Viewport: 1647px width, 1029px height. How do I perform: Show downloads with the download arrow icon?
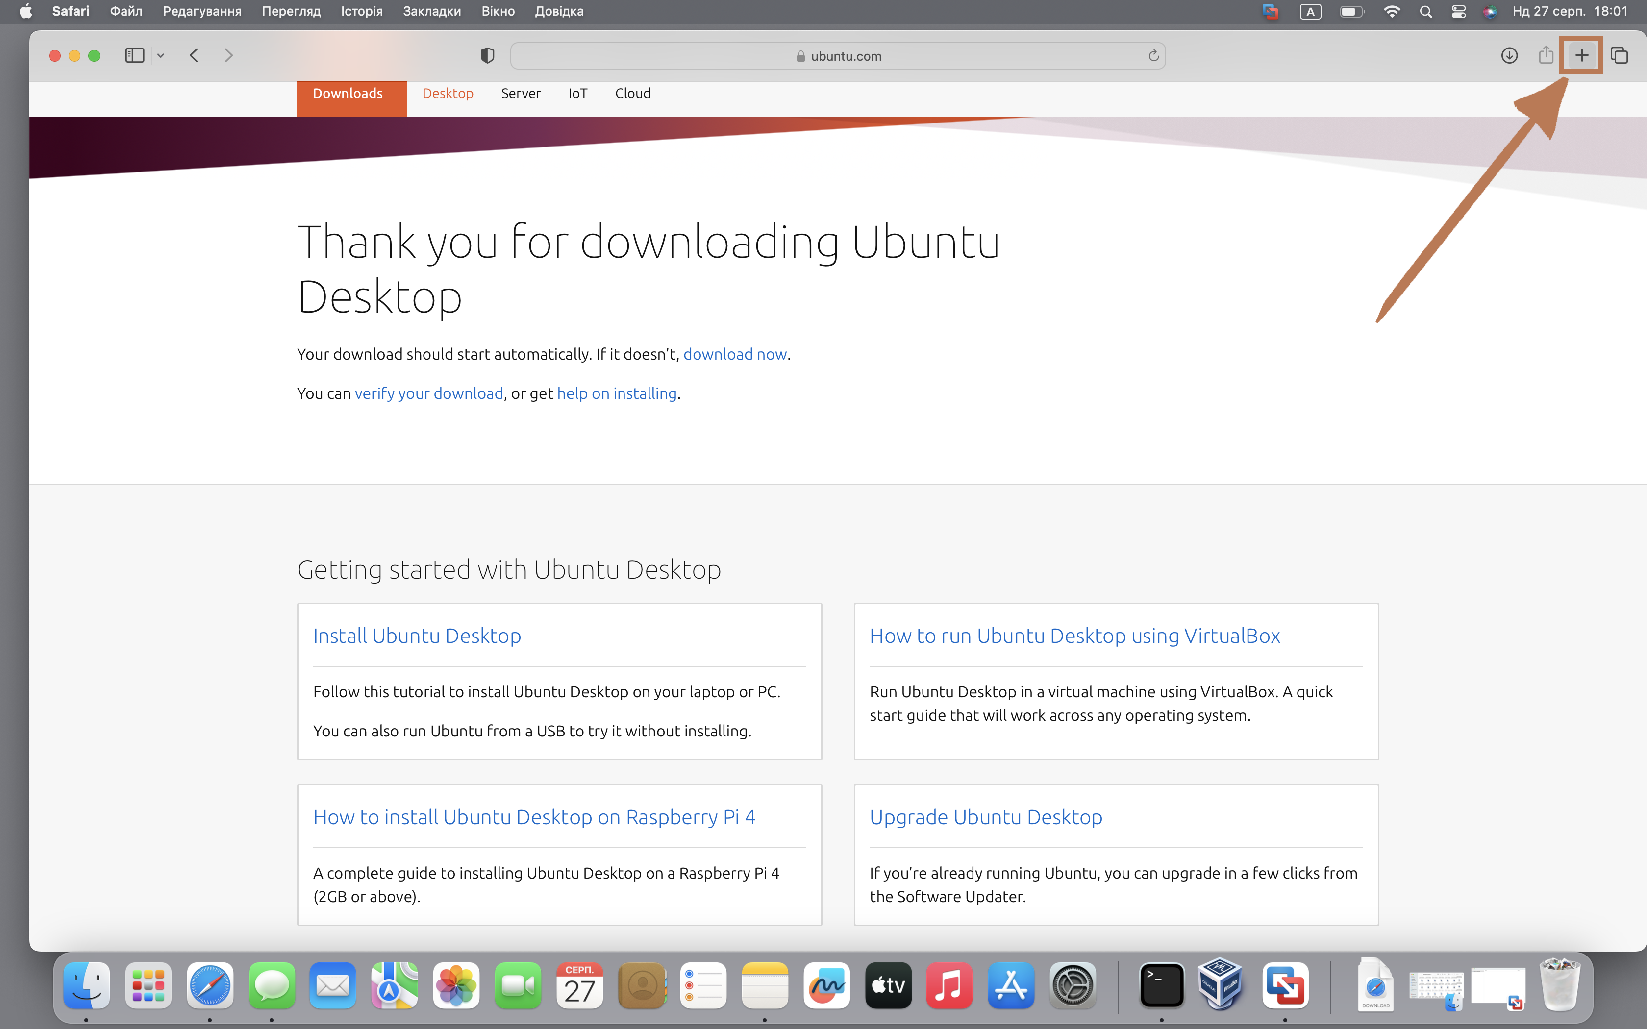[1509, 55]
